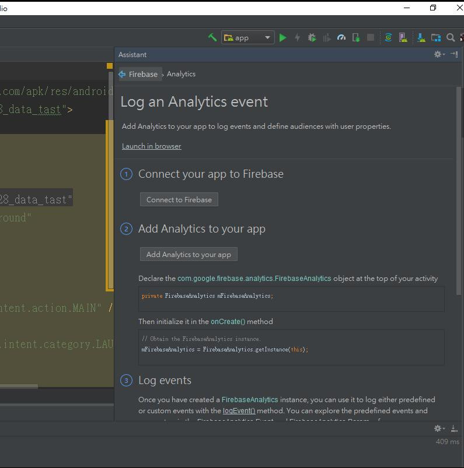
Task: Click the intent.category.LAU code line
Action: click(x=57, y=344)
